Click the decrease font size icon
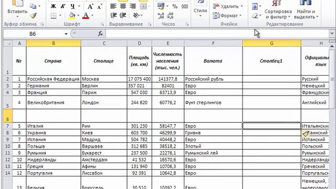 click(100, 6)
